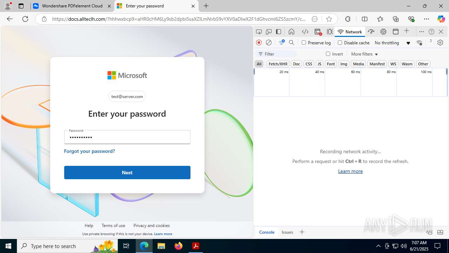Filter requests by Doc type
Image resolution: width=449 pixels, height=253 pixels.
click(x=296, y=64)
